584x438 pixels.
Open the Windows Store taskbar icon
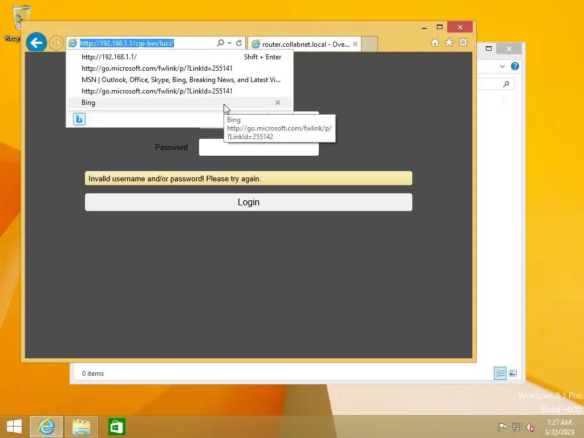[116, 427]
